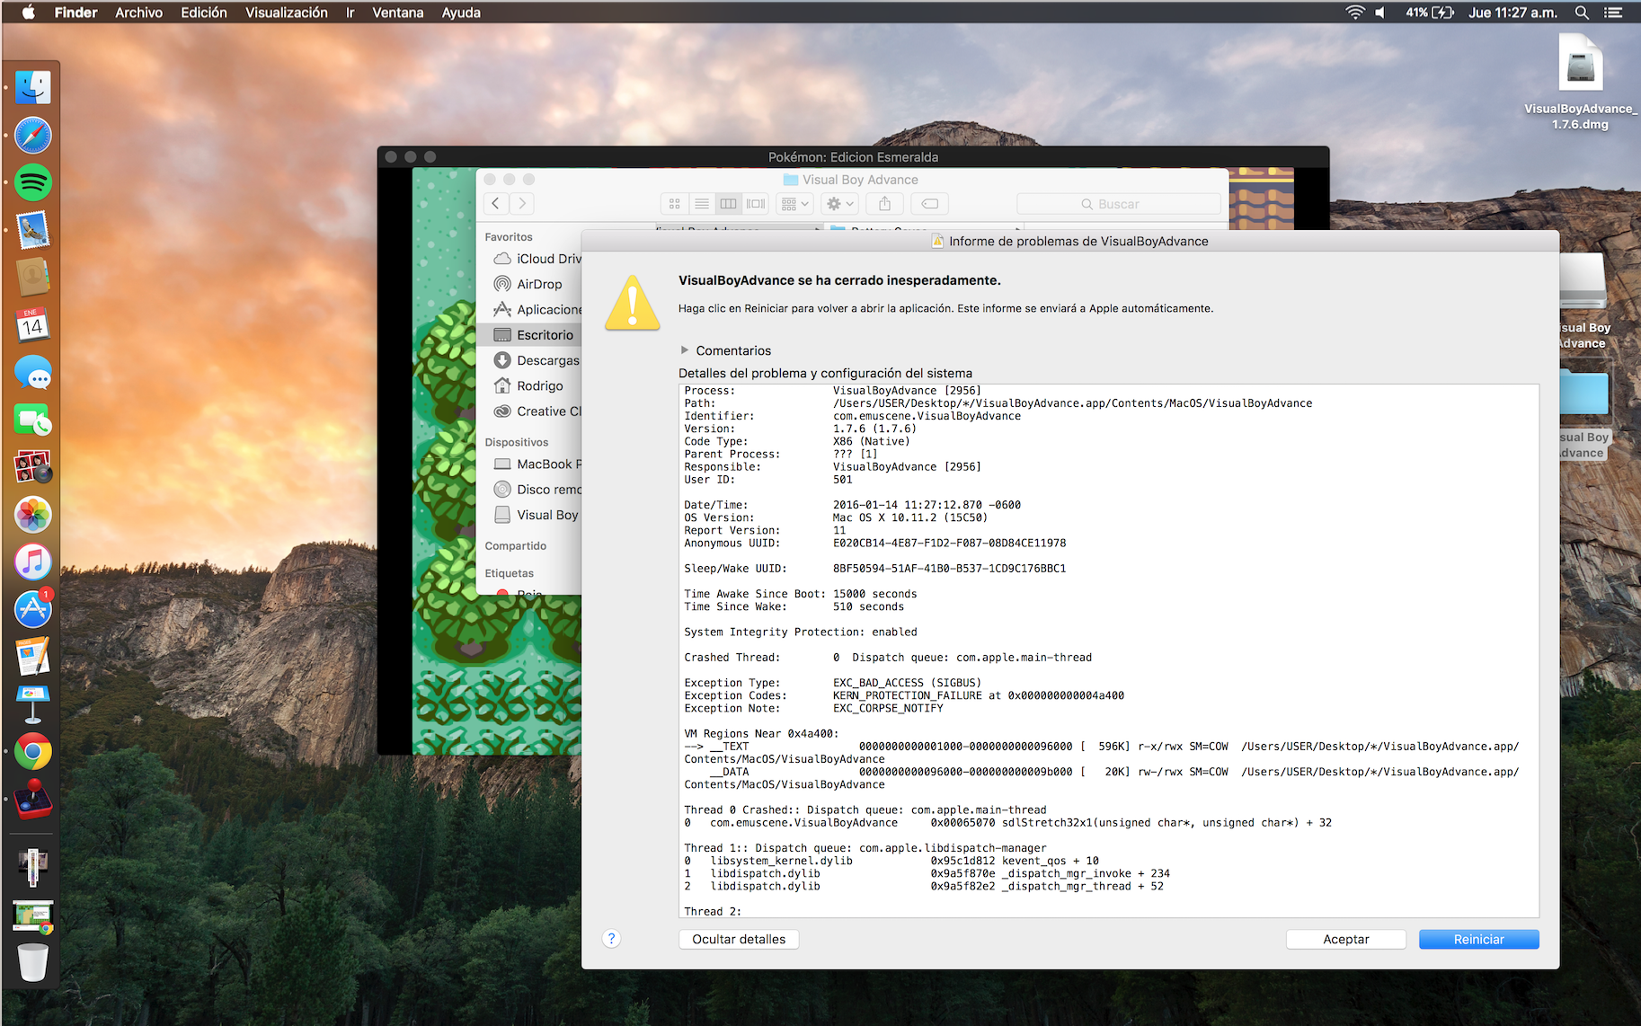Click the Reiniciar button
This screenshot has height=1026, width=1641.
[1479, 939]
